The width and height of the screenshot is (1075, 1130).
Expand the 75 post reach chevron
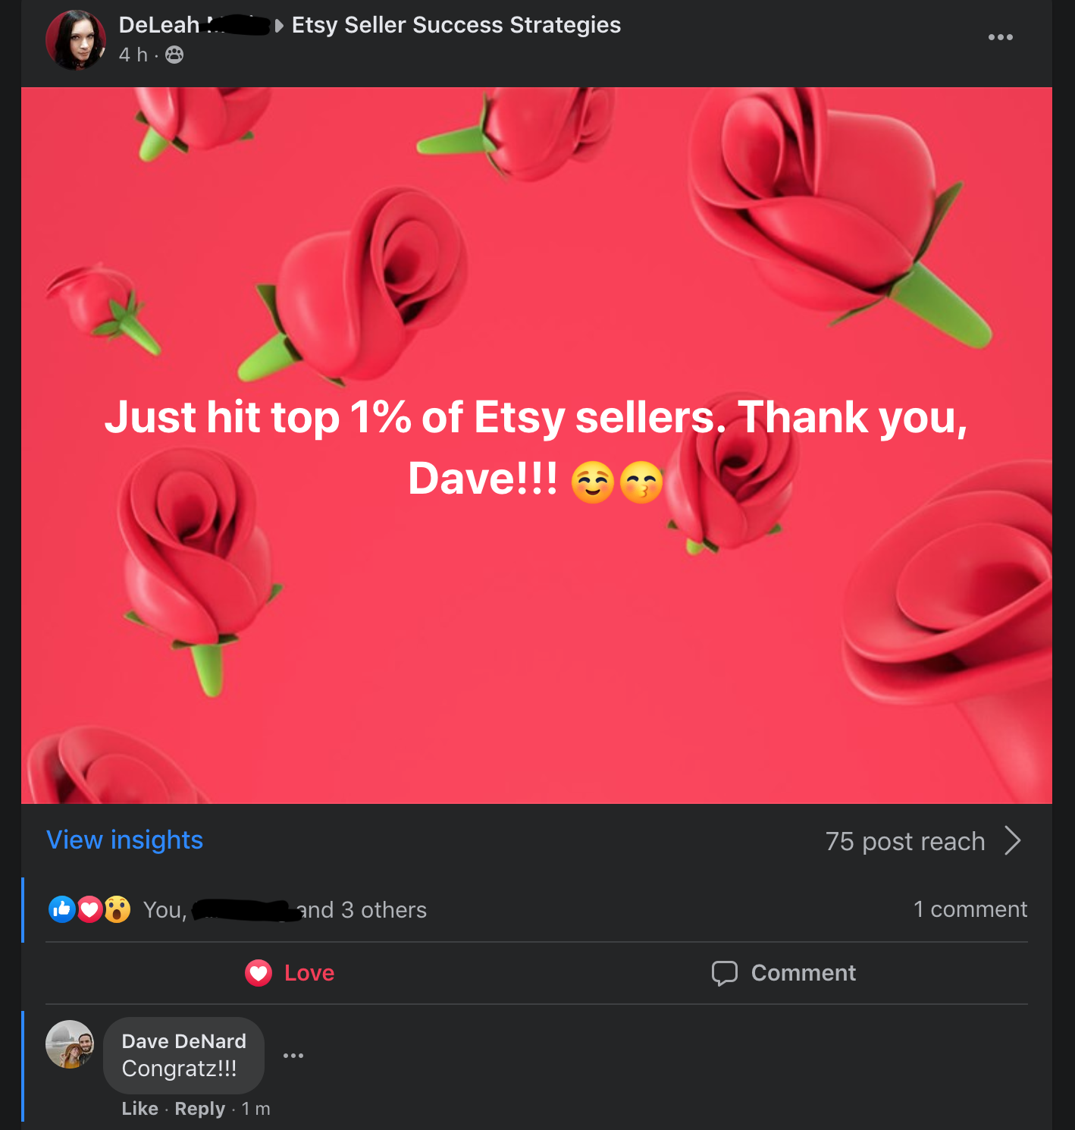pos(1013,840)
